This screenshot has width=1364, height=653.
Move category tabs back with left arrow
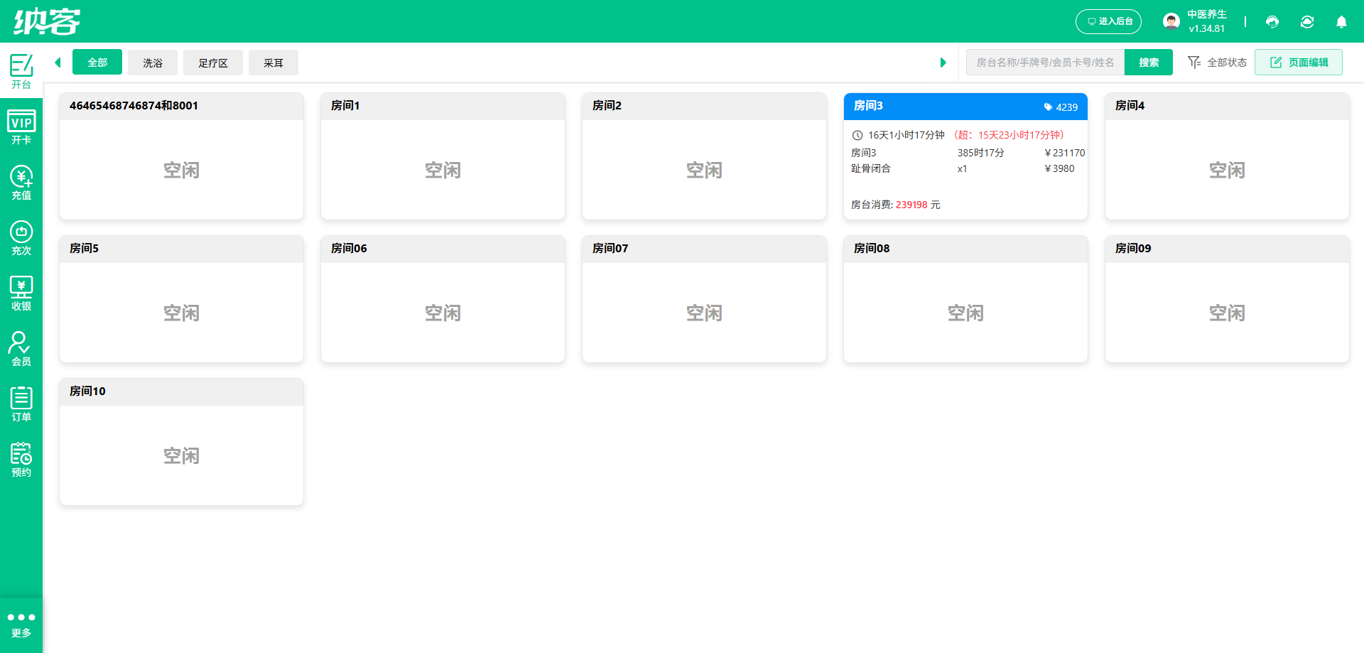coord(58,63)
